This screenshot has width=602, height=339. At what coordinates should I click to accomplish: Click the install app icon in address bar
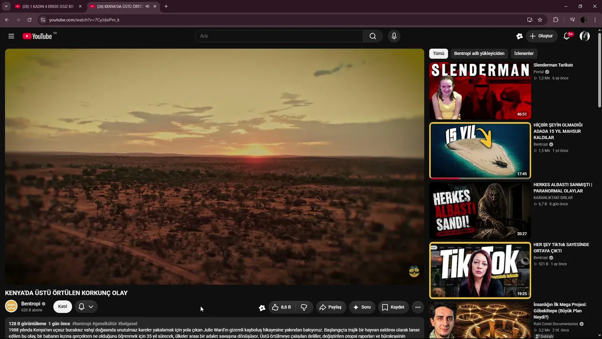click(x=530, y=20)
